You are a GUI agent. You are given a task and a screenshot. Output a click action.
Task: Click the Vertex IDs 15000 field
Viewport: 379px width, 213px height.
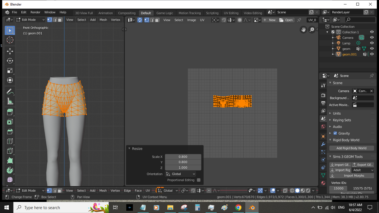[x=338, y=188]
